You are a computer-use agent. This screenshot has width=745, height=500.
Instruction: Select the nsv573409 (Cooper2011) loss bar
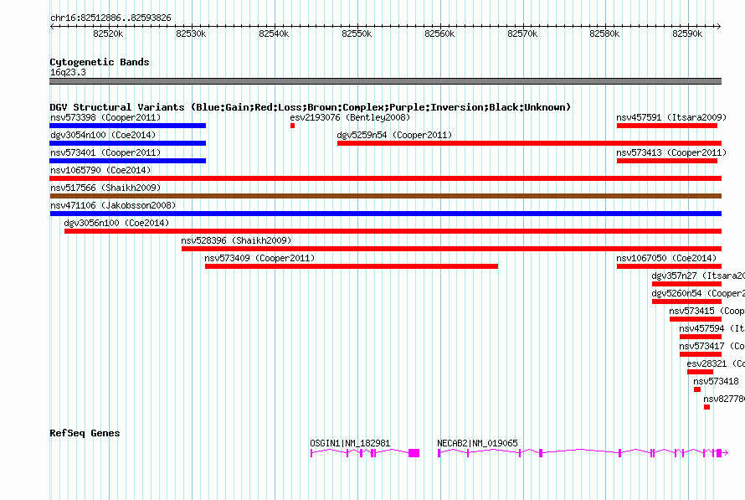352,266
